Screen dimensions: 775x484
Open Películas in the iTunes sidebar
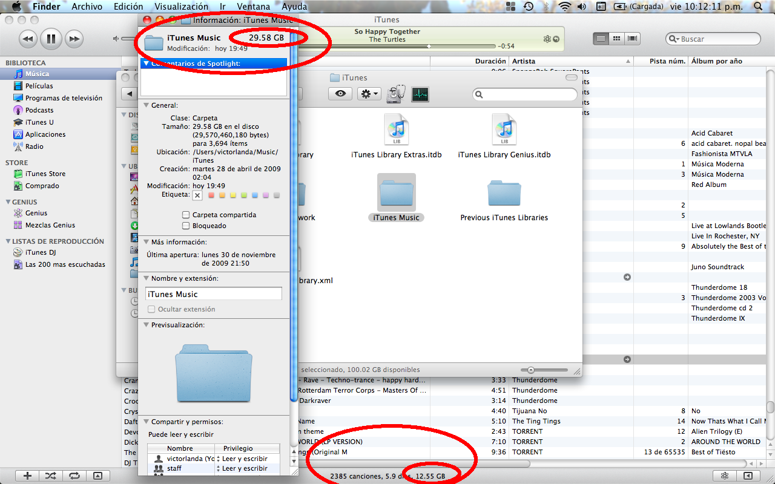click(x=39, y=86)
